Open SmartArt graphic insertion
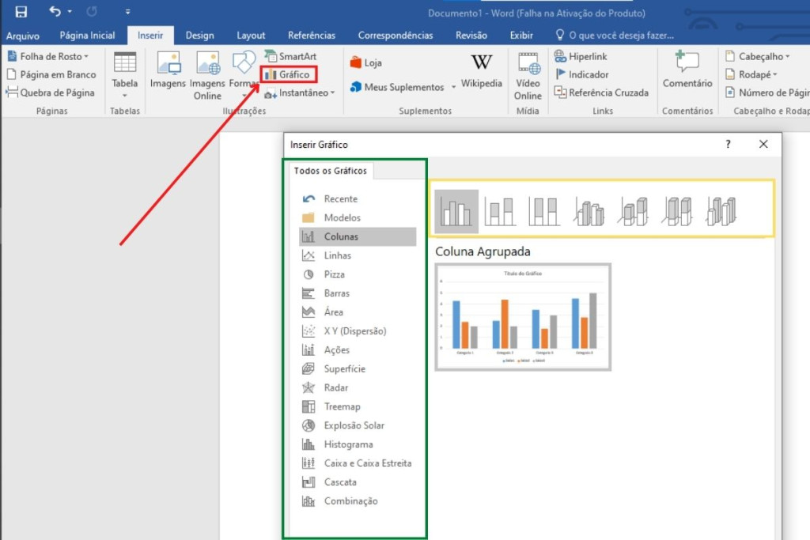This screenshot has width=810, height=540. pyautogui.click(x=290, y=56)
